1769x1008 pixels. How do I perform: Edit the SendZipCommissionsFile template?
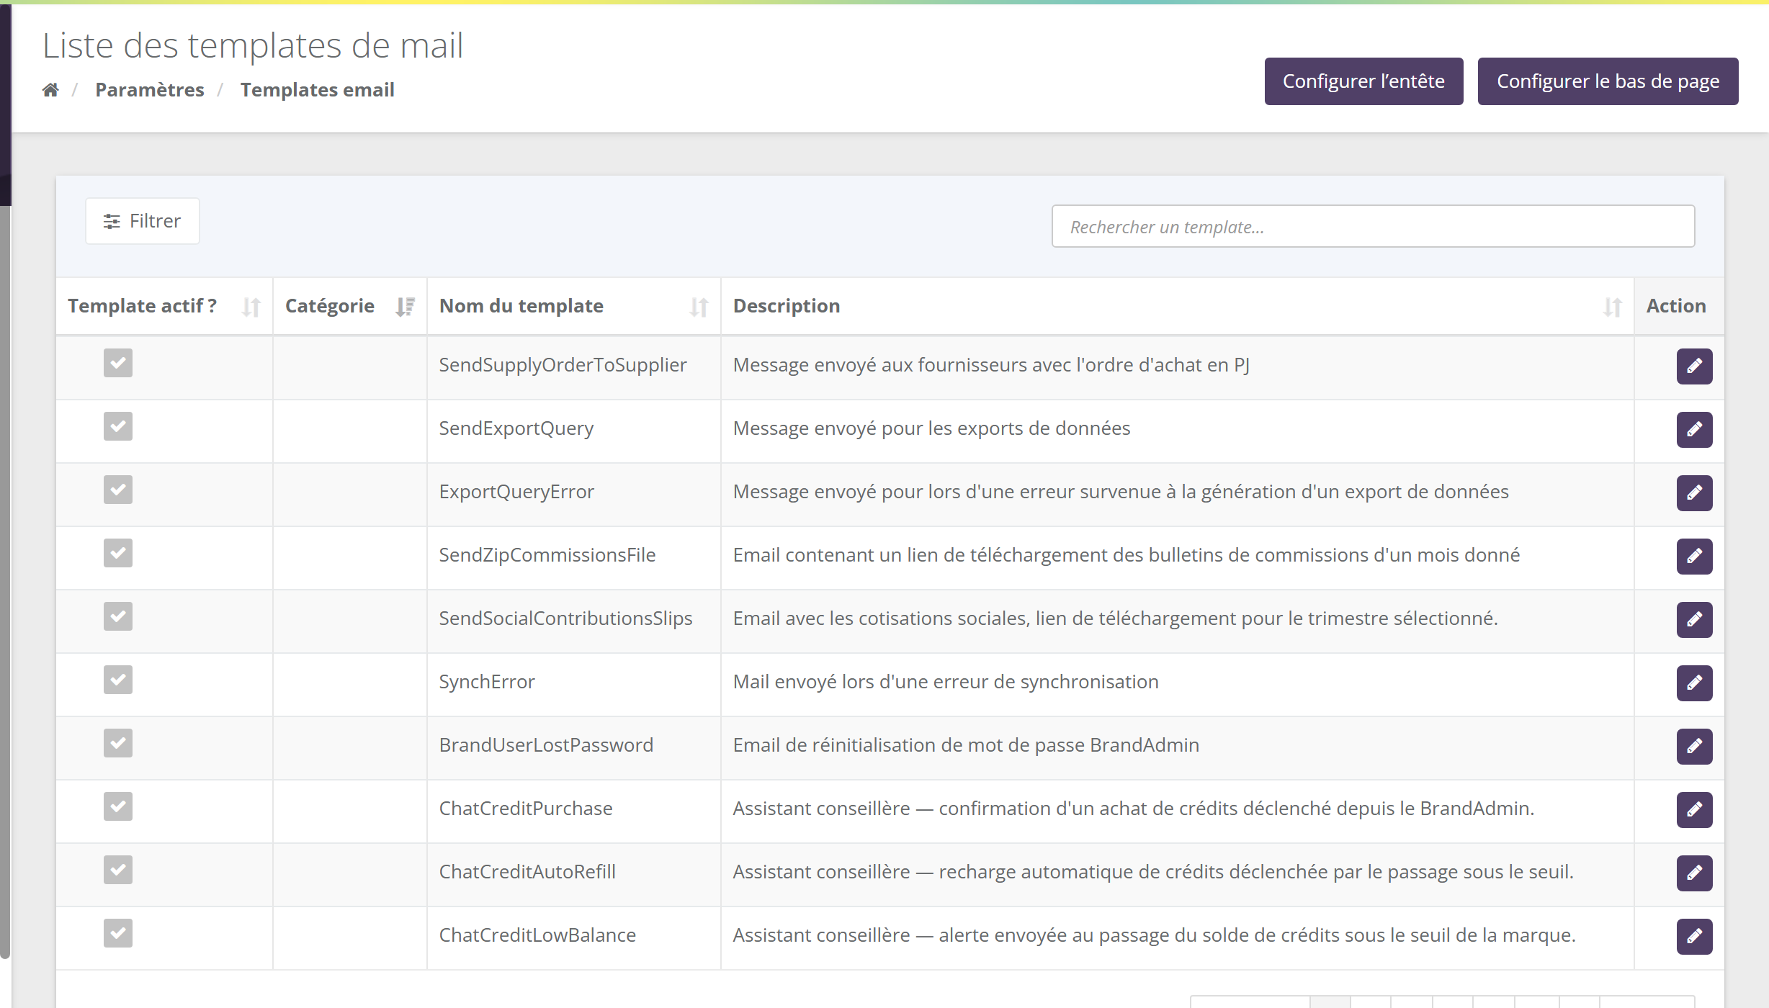1694,557
